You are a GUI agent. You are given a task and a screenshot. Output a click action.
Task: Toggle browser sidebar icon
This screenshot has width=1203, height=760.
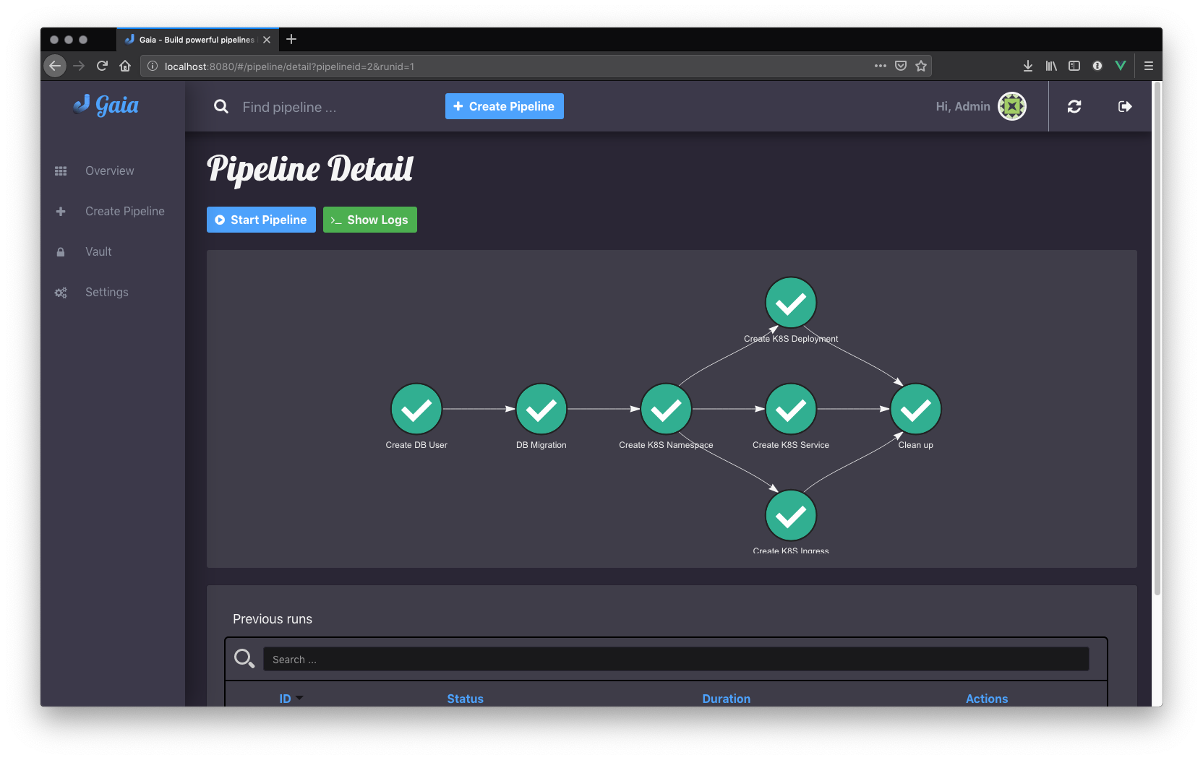[1074, 66]
